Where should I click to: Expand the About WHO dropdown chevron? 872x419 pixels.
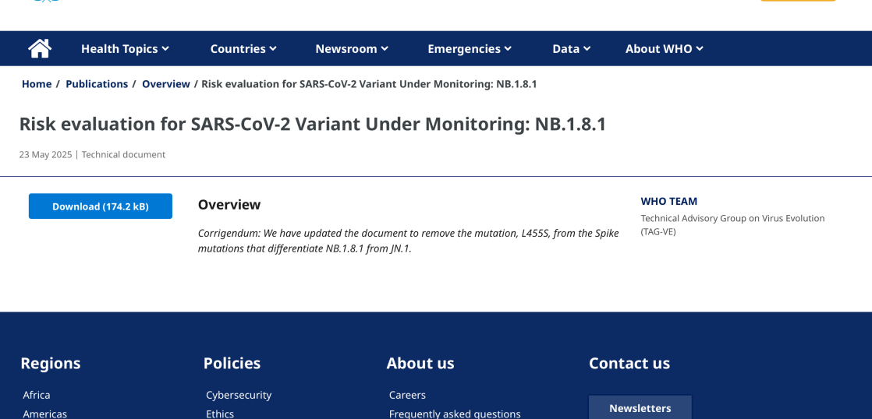tap(700, 48)
